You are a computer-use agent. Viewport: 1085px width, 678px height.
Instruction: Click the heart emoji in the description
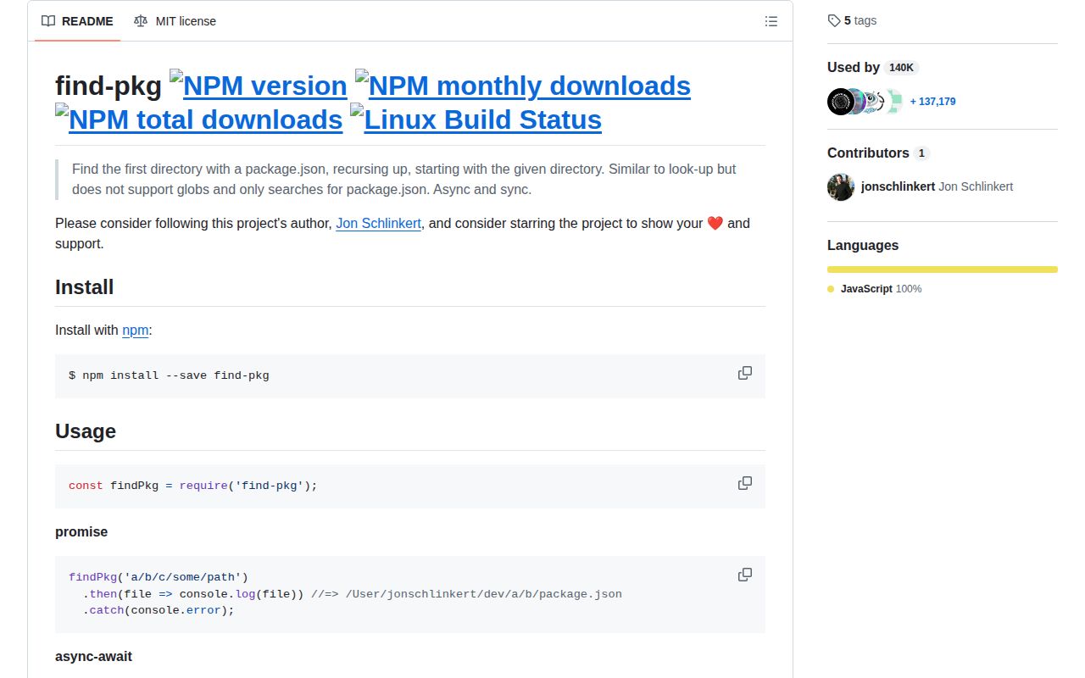point(715,224)
